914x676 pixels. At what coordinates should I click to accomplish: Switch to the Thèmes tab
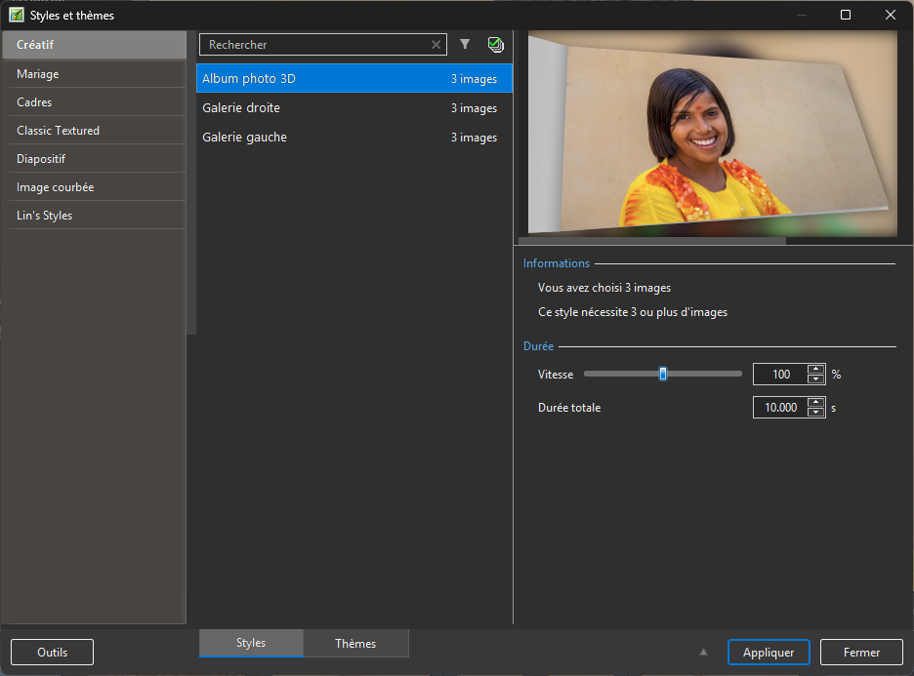tap(355, 643)
